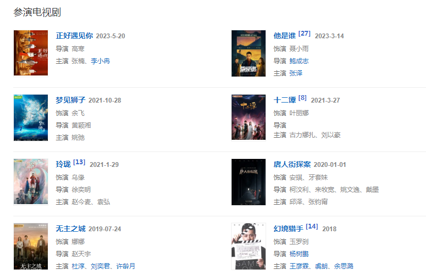
Task: Click the 幻境猎手 clapperboard poster
Action: (x=248, y=247)
